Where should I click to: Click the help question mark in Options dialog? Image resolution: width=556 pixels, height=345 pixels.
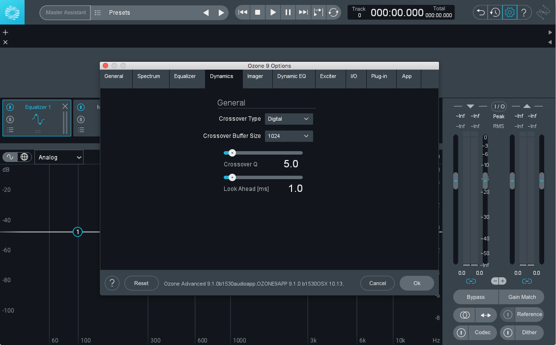(112, 283)
